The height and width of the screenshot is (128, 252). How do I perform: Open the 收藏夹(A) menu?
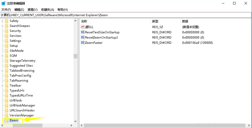[x=48, y=10]
